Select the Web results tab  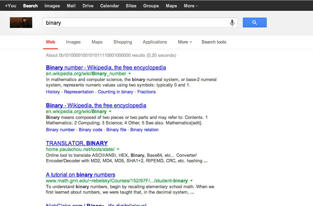50,42
